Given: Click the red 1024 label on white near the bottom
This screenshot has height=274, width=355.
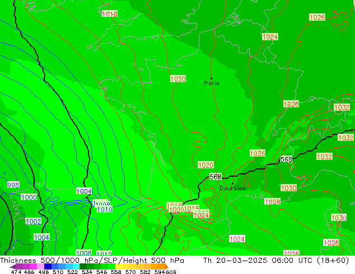Looking at the screenshot, I should (237, 239).
